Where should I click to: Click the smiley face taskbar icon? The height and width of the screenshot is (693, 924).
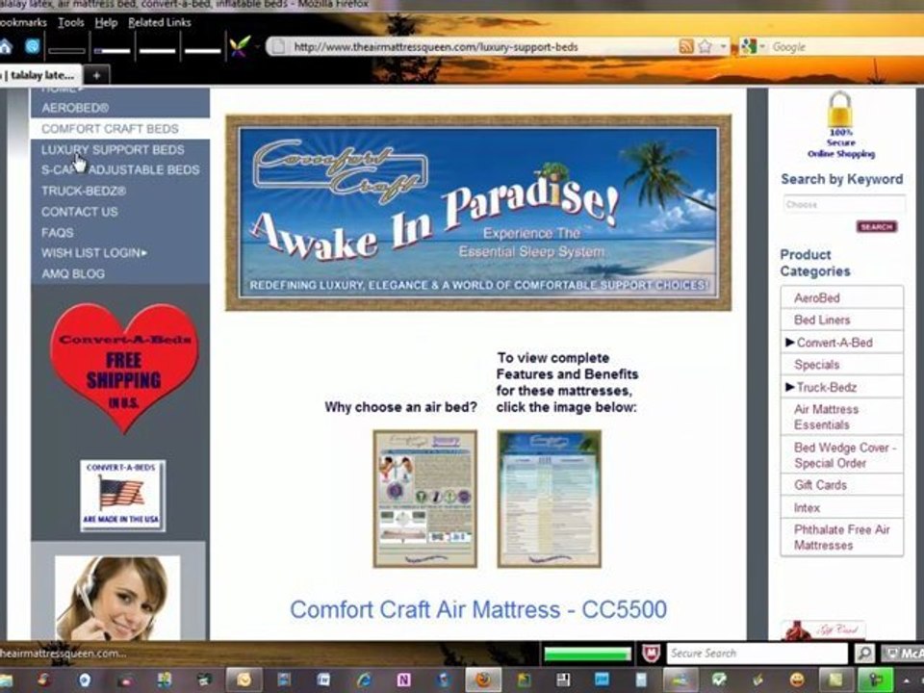point(797,680)
